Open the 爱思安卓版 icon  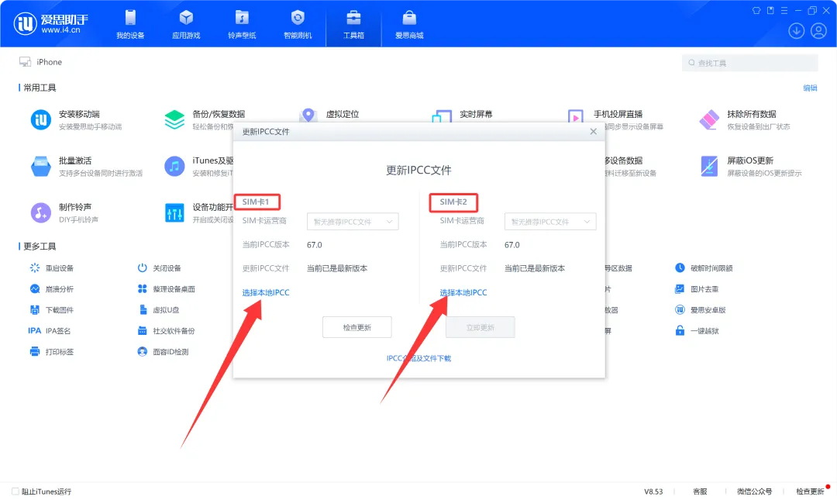click(680, 309)
